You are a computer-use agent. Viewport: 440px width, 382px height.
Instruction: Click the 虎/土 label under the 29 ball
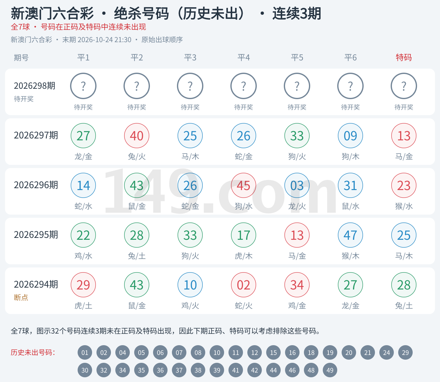coord(83,306)
